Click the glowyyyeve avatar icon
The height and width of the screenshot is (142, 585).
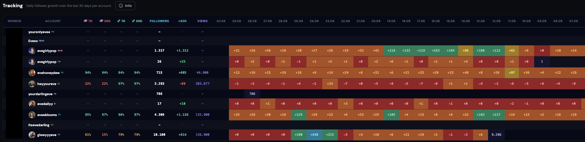[x=32, y=135]
